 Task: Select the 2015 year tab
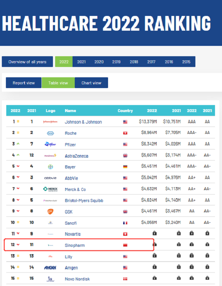(x=186, y=62)
